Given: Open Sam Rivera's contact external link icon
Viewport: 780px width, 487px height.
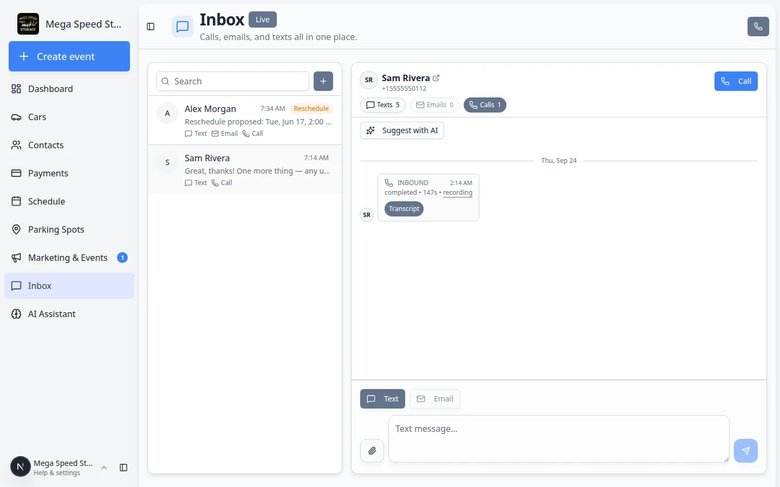Looking at the screenshot, I should [x=436, y=78].
